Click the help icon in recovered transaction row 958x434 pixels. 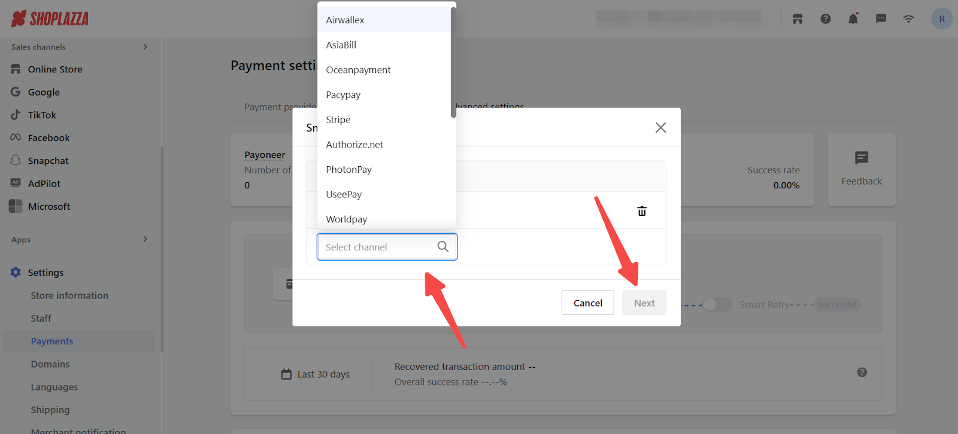point(862,372)
